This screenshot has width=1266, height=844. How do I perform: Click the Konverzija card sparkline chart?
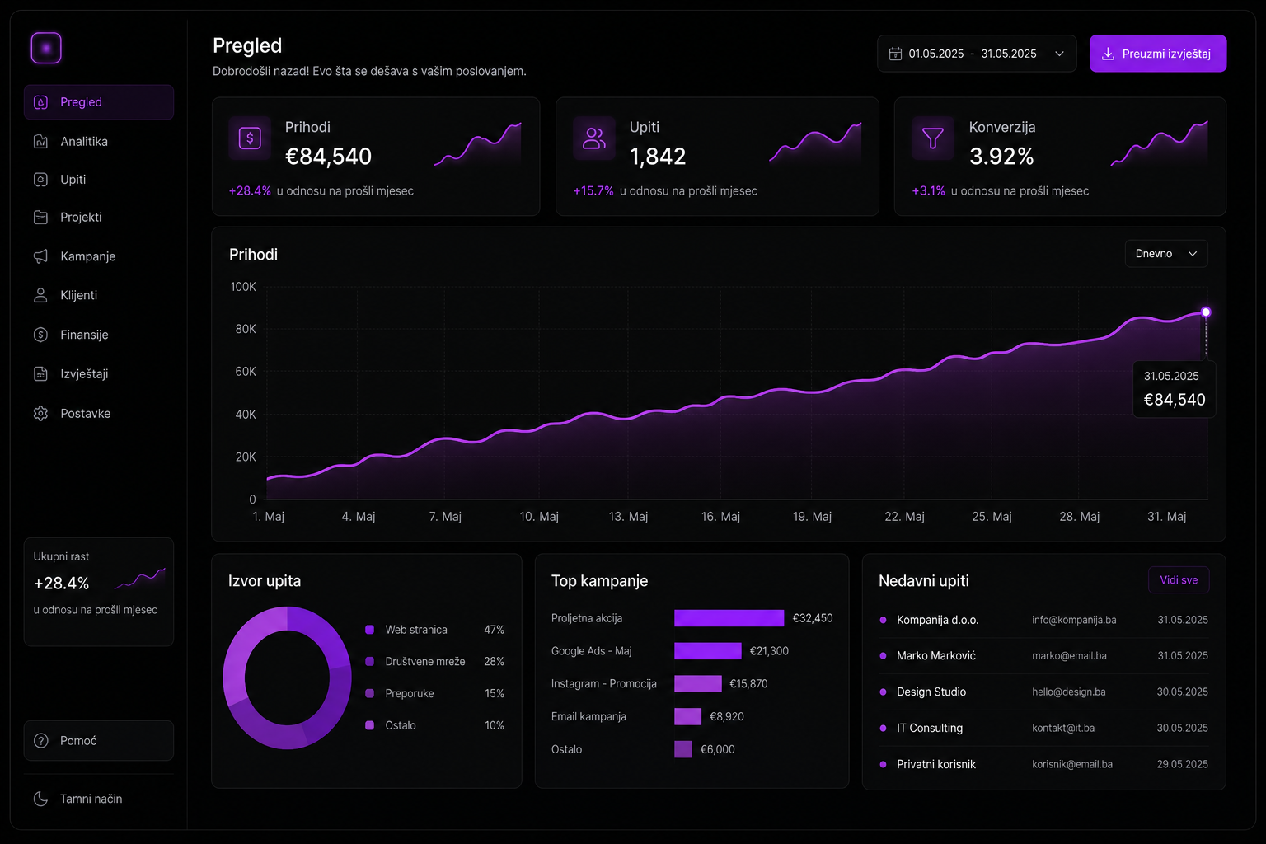tap(1160, 144)
